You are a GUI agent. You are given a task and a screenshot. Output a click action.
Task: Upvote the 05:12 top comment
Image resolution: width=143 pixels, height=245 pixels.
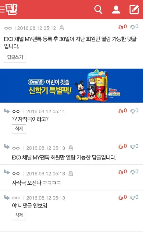[x=123, y=27]
